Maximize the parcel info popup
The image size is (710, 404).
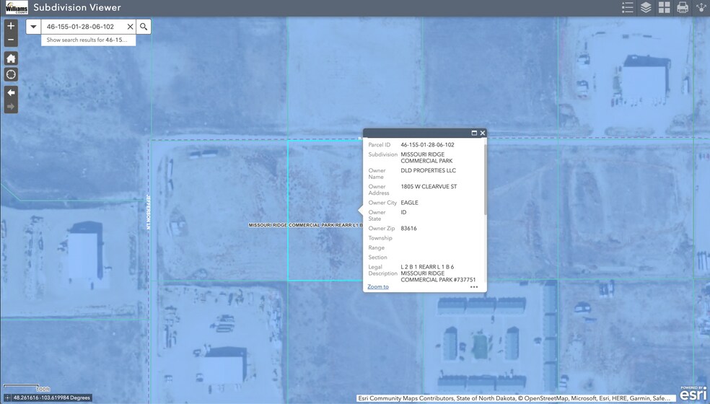474,133
